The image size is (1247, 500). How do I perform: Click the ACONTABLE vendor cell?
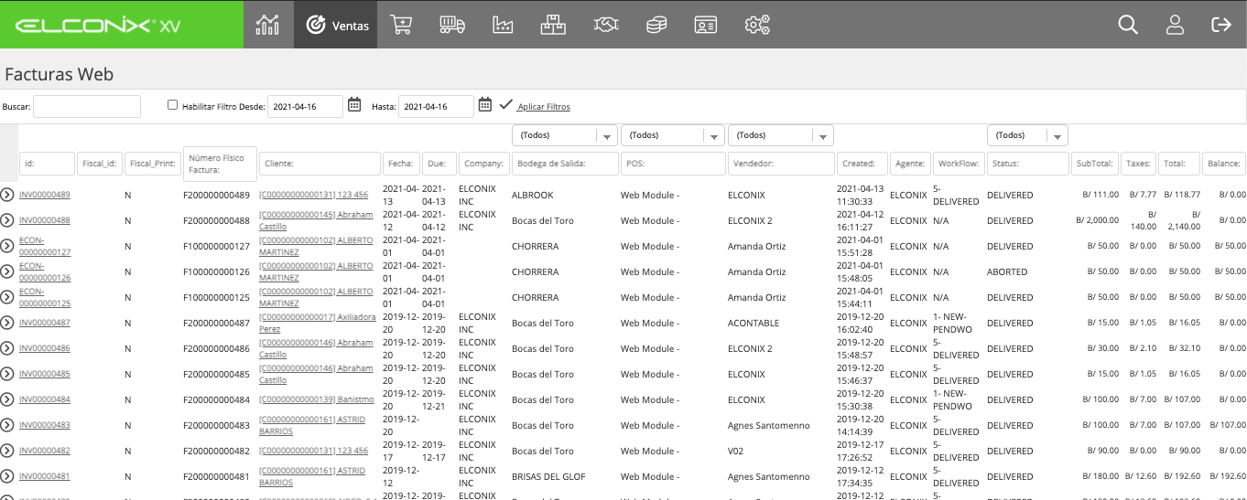pos(754,323)
